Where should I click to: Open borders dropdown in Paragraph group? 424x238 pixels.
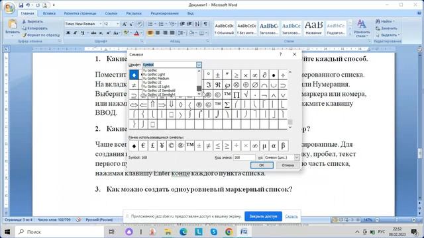tap(206, 33)
